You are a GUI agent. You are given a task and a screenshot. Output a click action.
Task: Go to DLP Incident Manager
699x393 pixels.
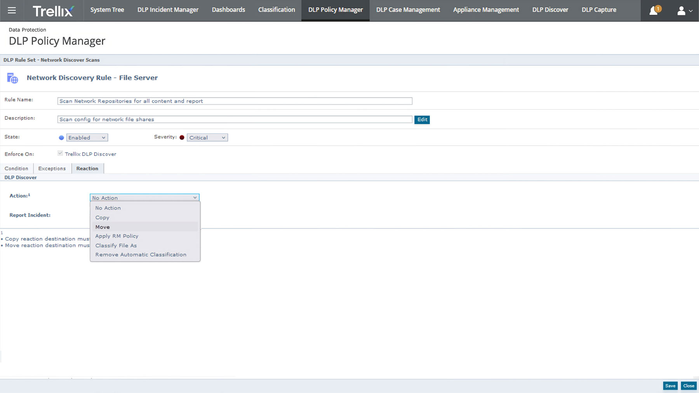(168, 10)
